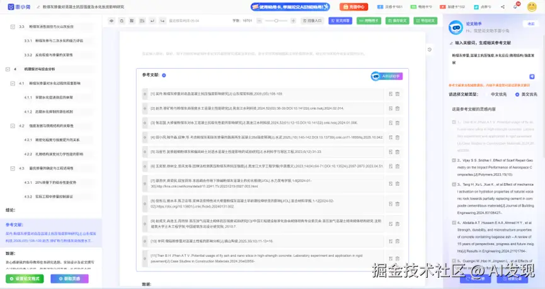
Task: Click the drag handle of reference [3]
Action: tap(144, 123)
